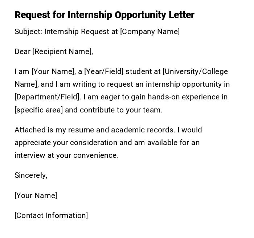Click the "Sincerely," closing line
This screenshot has width=254, height=238.
coord(31,175)
